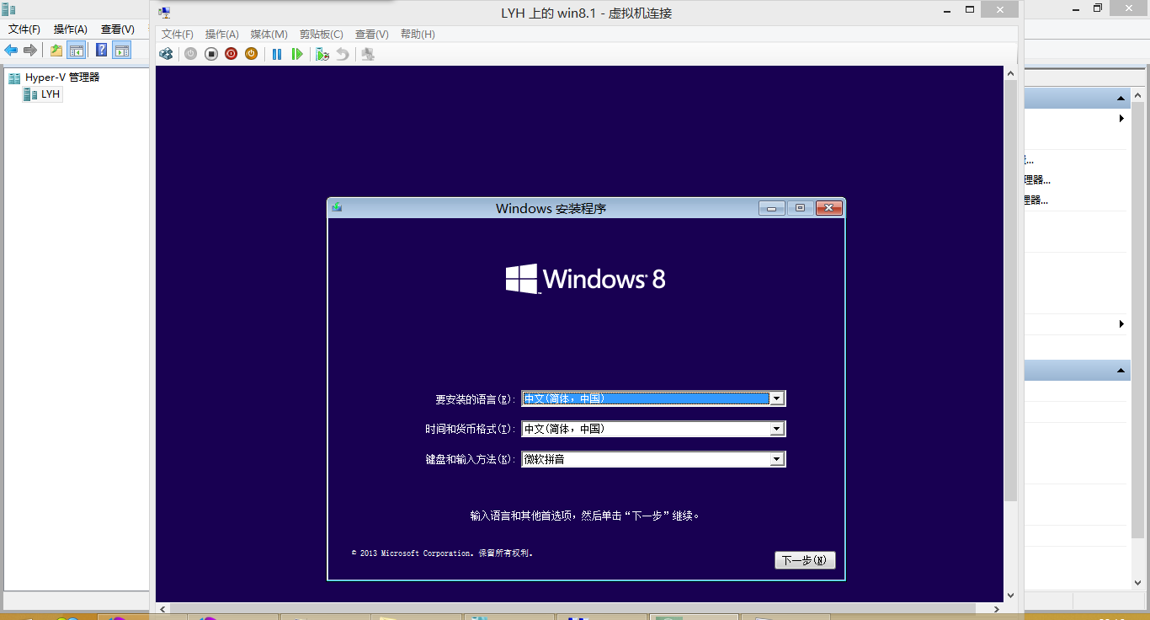Click the Windows Setup dialog title icon
Screen dimensions: 1150x620
tap(337, 207)
